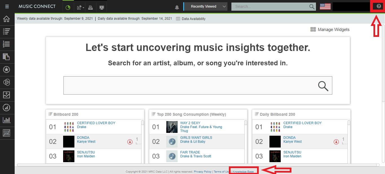Open the sidebar bulleted chart list icon

tap(6, 32)
